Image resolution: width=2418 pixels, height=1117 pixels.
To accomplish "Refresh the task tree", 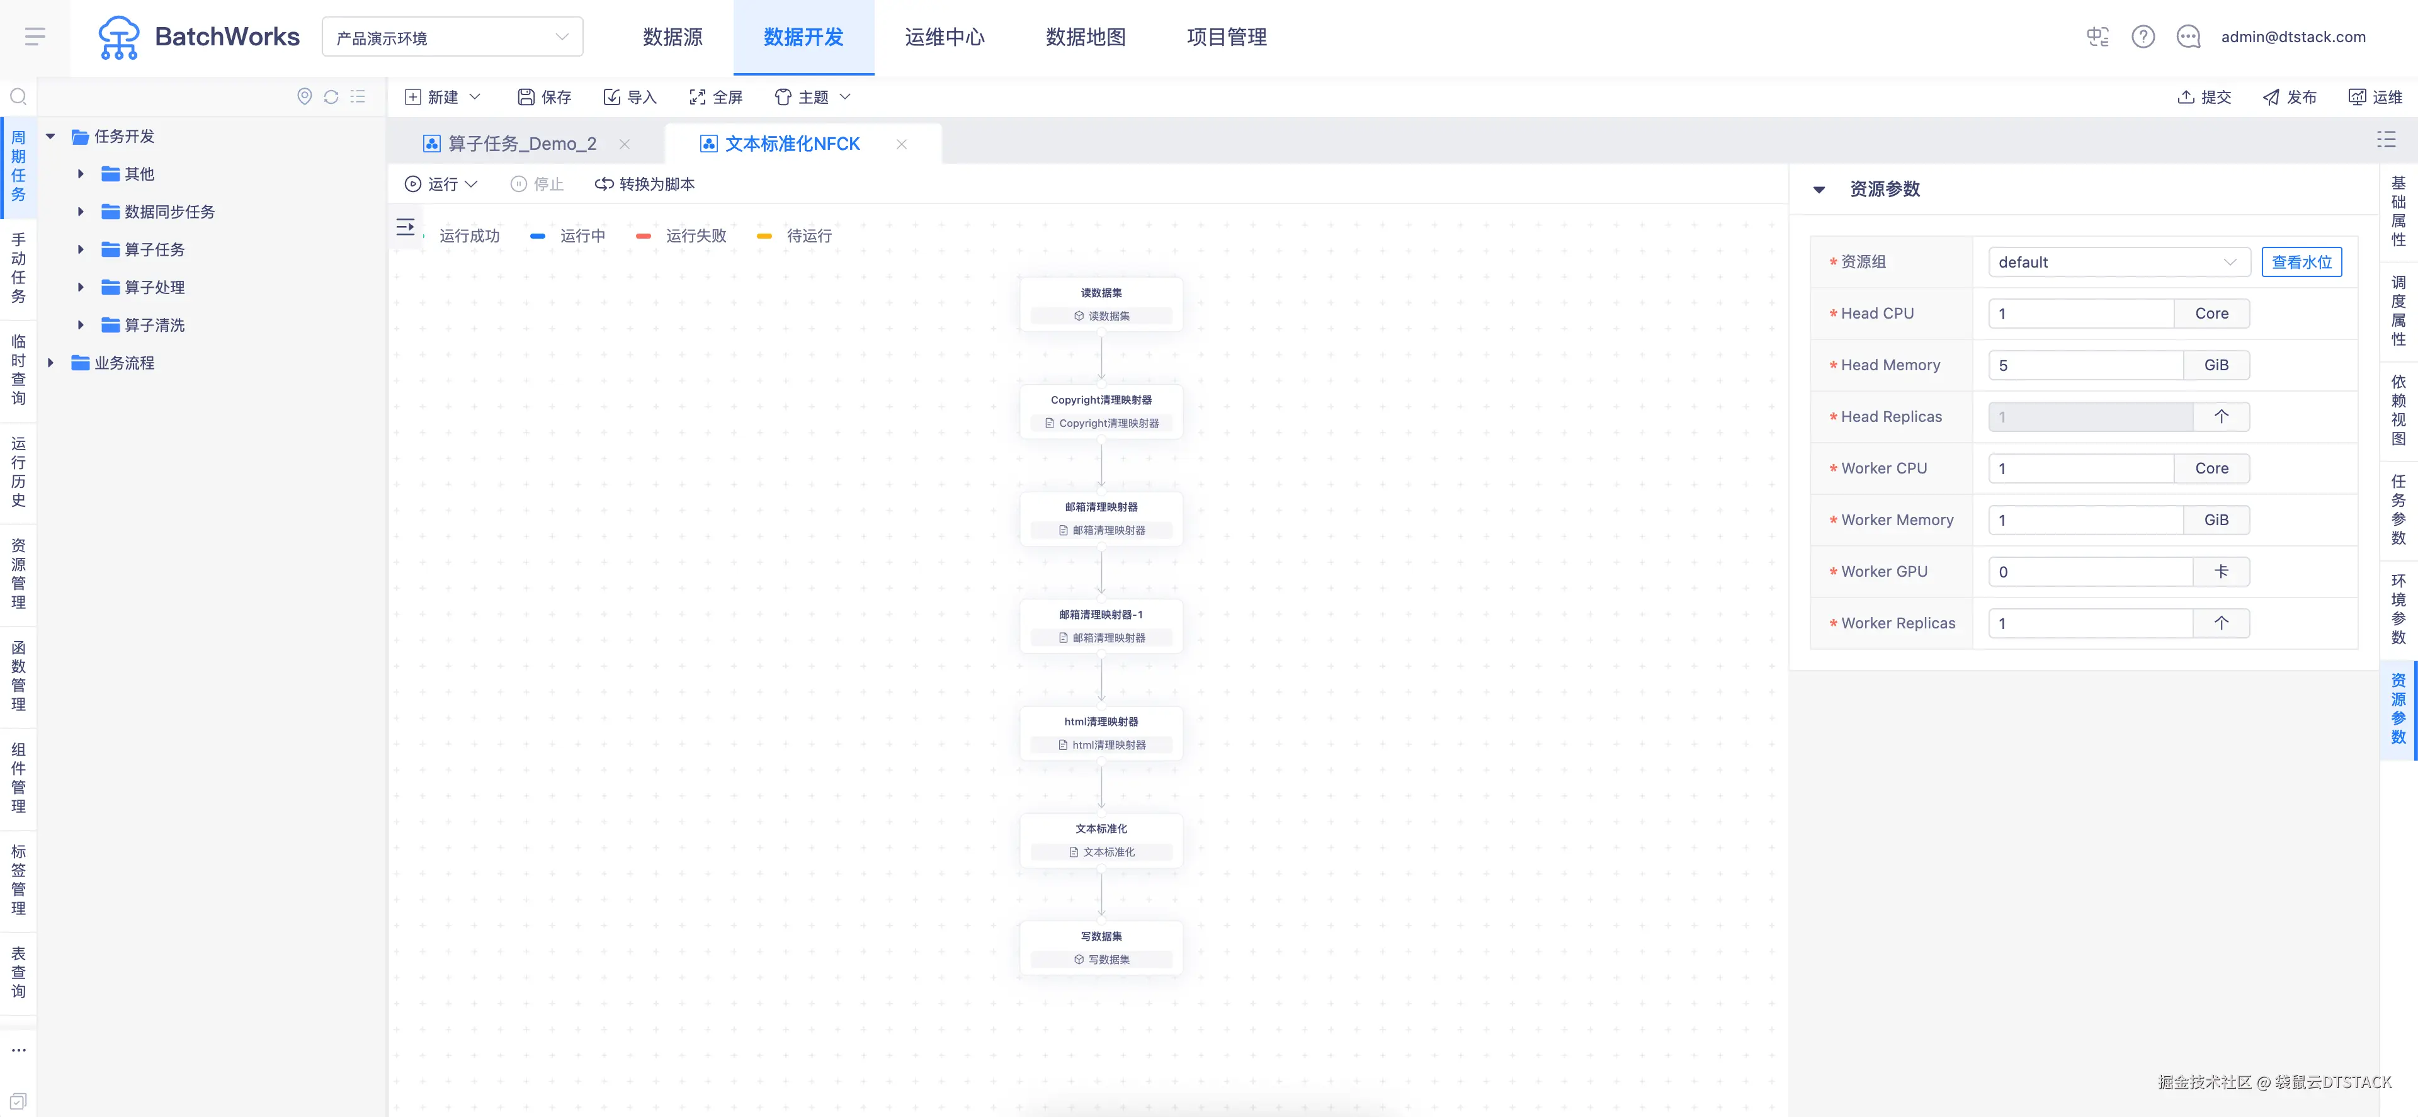I will pyautogui.click(x=331, y=97).
